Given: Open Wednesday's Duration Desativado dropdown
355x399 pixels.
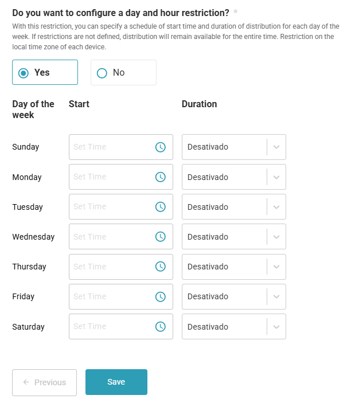Looking at the screenshot, I should [x=234, y=237].
